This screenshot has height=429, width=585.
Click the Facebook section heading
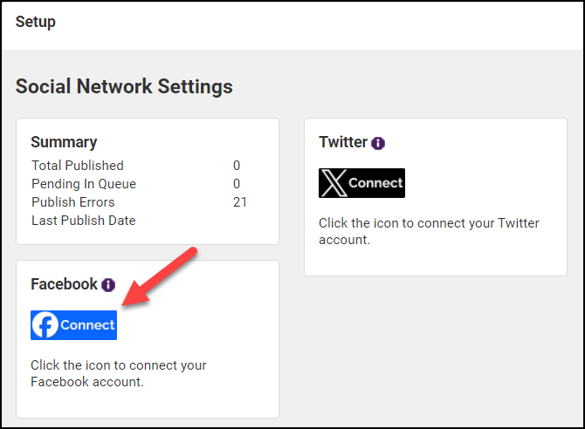pyautogui.click(x=64, y=284)
